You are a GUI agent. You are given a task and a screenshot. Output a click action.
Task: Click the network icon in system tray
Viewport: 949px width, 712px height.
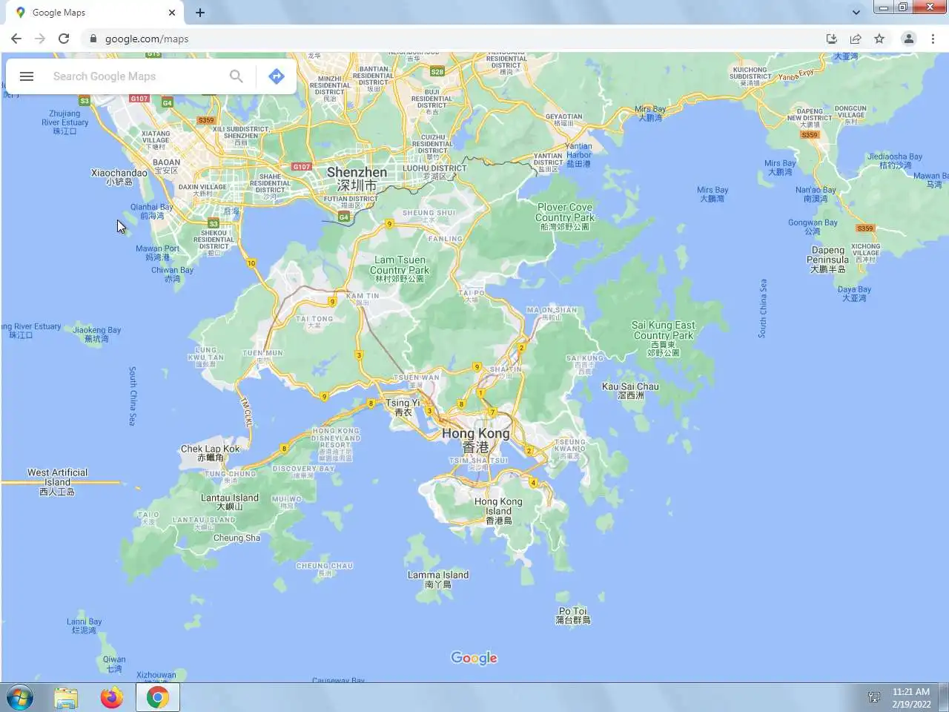(x=874, y=698)
